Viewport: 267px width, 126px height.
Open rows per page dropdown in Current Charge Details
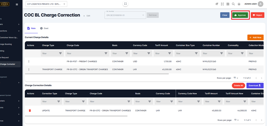(236, 78)
